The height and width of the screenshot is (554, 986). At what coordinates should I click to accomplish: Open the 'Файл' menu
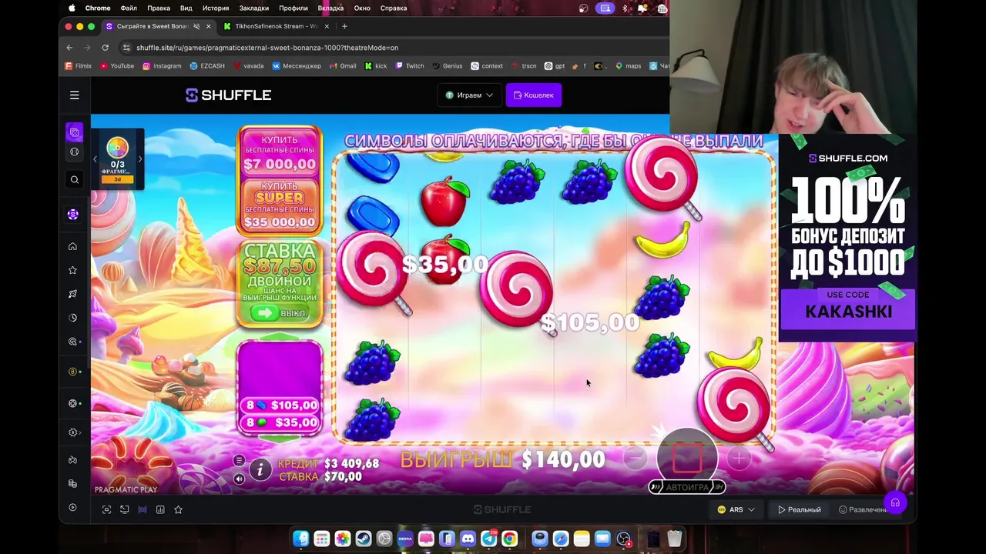point(129,8)
